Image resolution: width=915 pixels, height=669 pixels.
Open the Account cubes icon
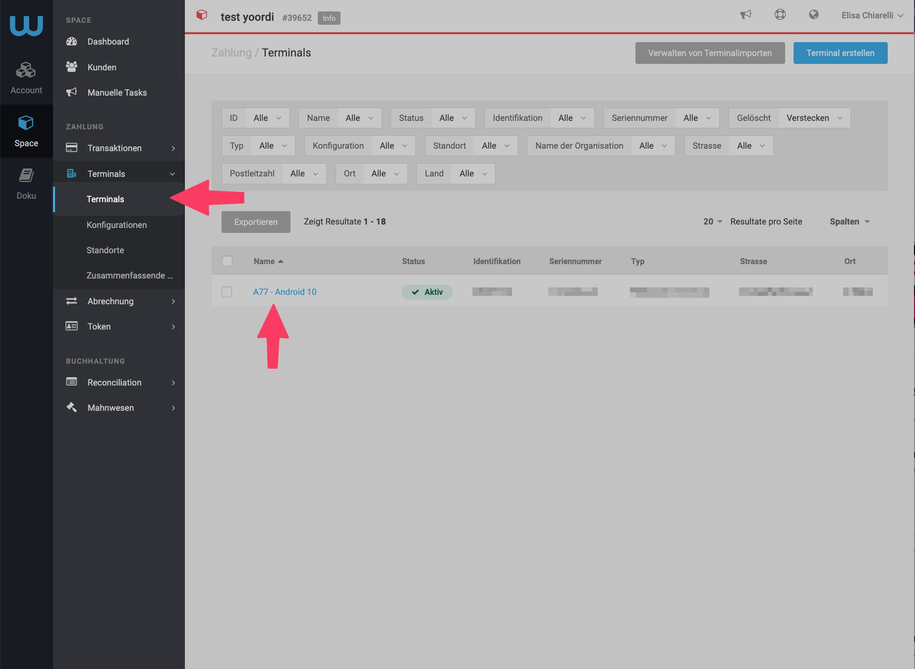(x=26, y=70)
